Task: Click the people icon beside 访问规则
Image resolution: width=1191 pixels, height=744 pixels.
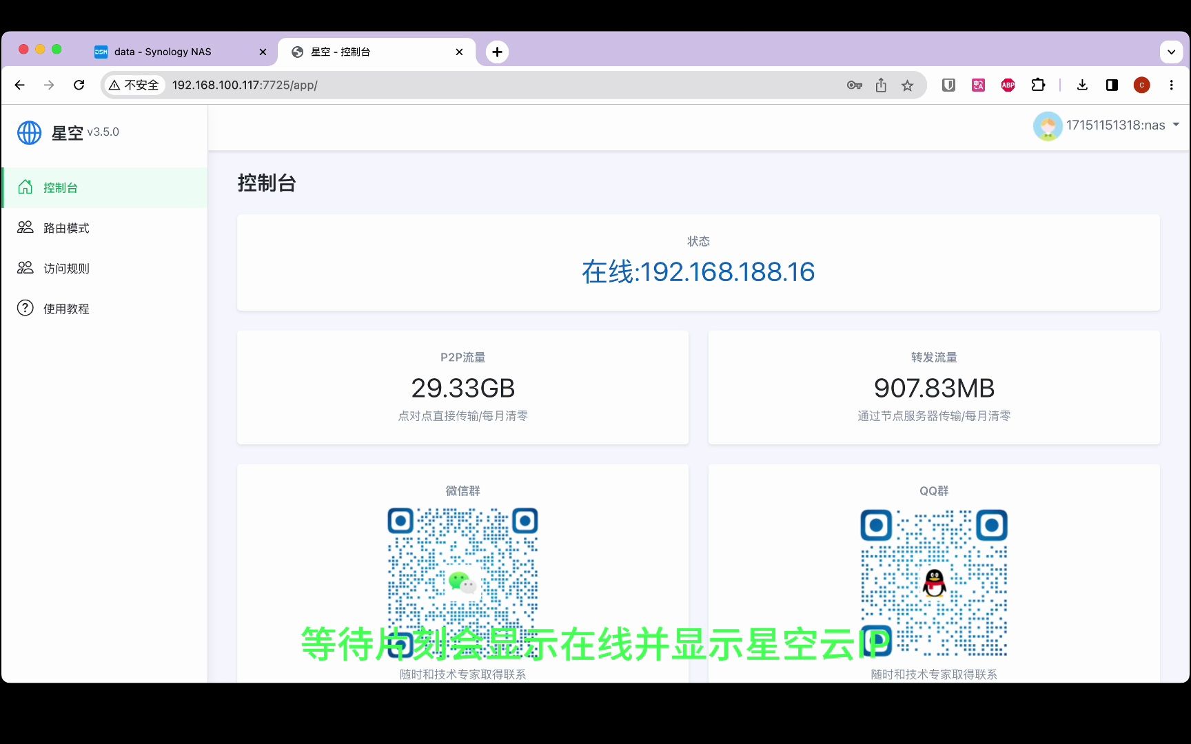Action: pos(26,267)
